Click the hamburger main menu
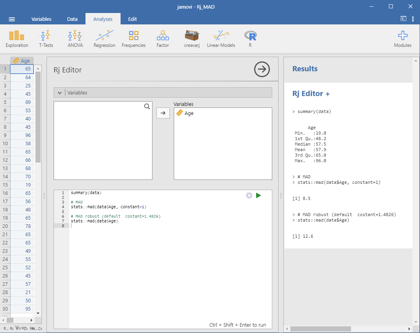This screenshot has height=333, width=420. point(12,19)
